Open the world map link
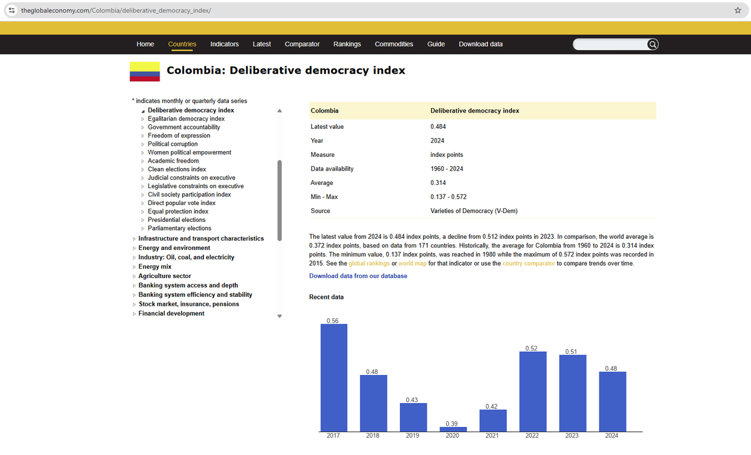 click(412, 263)
